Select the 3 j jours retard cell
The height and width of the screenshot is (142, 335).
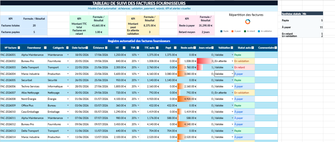(x=206, y=61)
